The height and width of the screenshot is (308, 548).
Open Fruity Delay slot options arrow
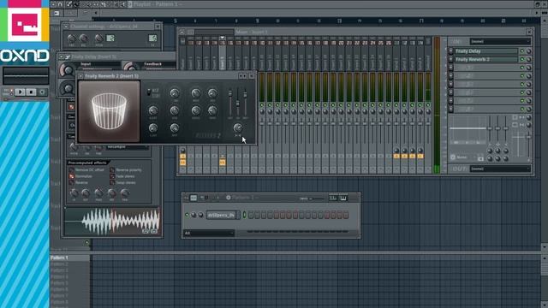[x=451, y=51]
